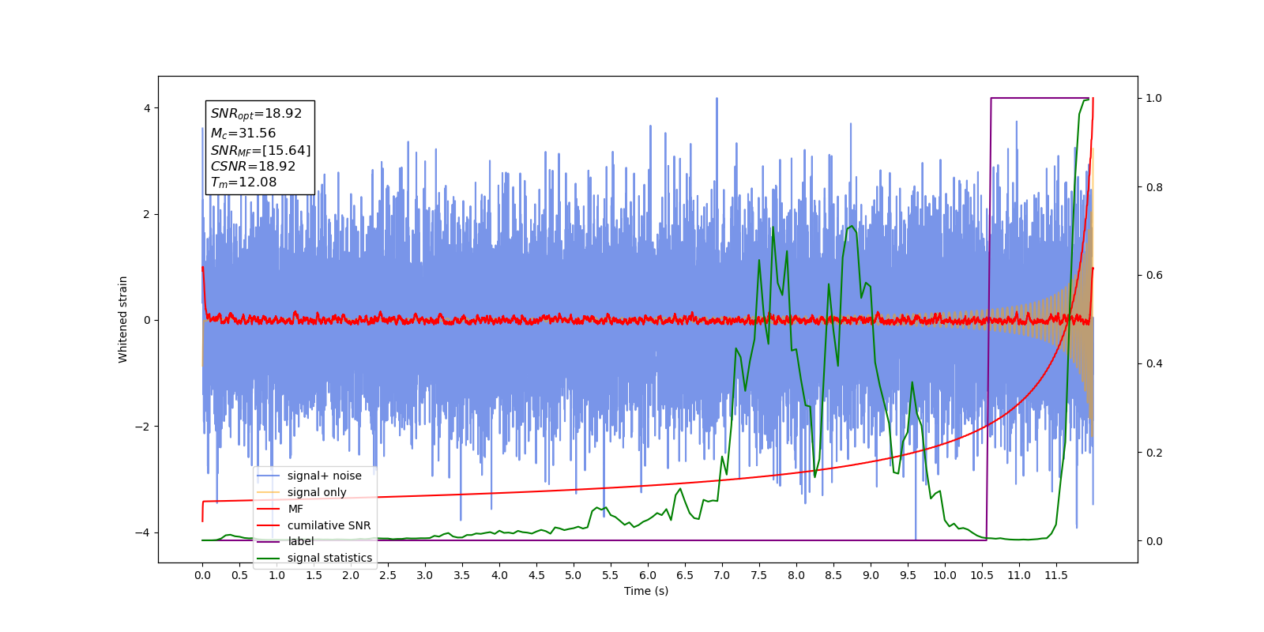Image resolution: width=1264 pixels, height=632 pixels.
Task: Click the left y-axis tick label 4
Action: 147,108
